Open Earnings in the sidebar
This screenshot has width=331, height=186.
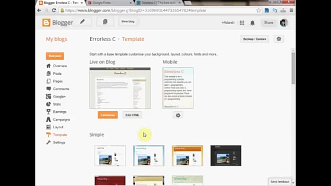click(x=60, y=112)
